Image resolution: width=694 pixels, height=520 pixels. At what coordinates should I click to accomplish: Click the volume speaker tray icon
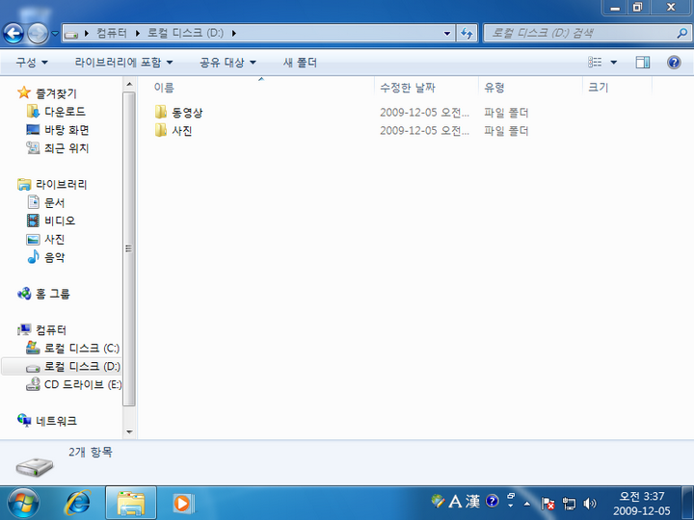click(590, 504)
